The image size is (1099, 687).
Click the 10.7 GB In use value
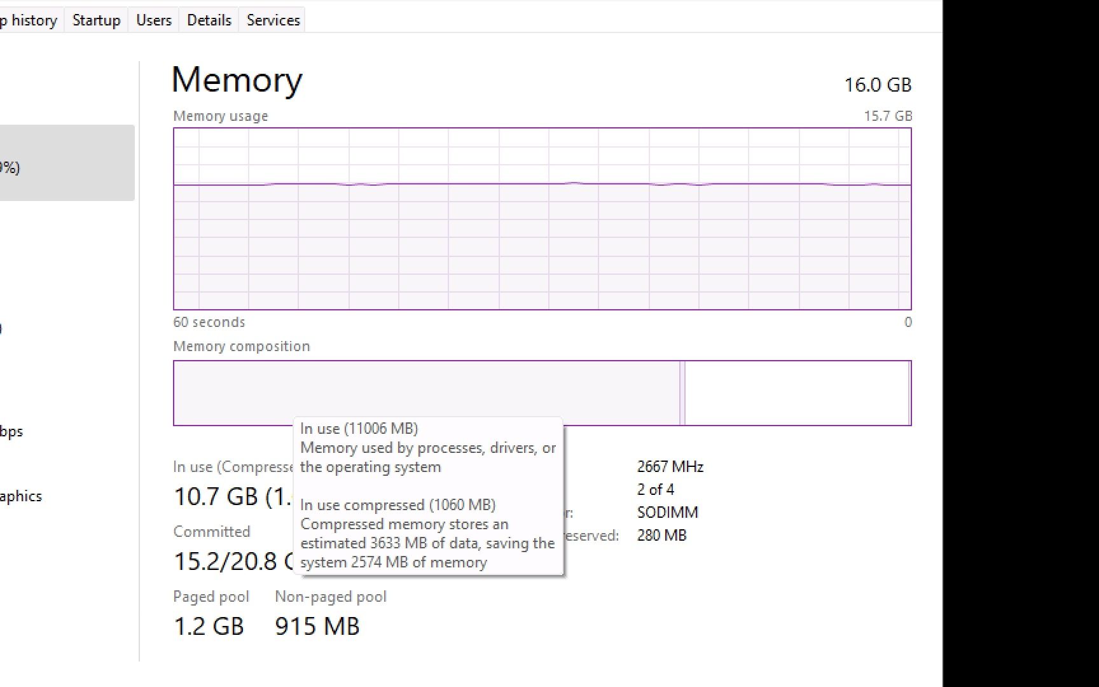point(216,497)
